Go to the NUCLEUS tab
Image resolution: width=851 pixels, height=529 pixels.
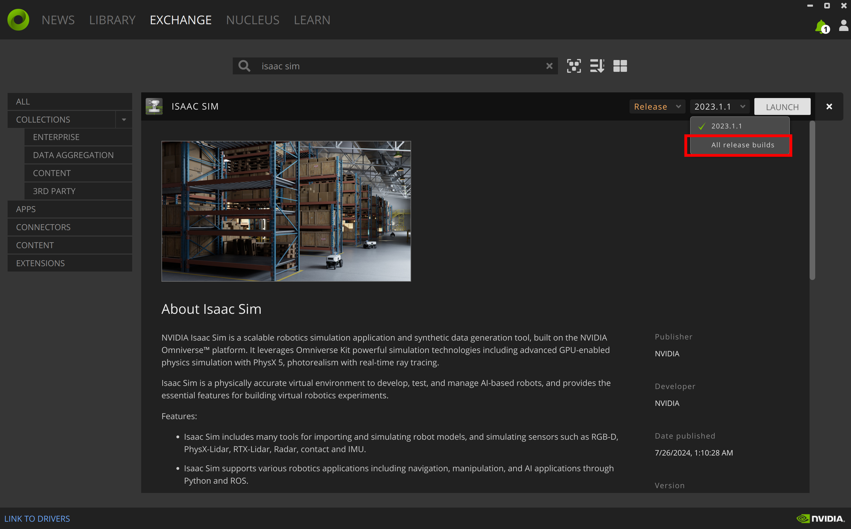coord(252,20)
